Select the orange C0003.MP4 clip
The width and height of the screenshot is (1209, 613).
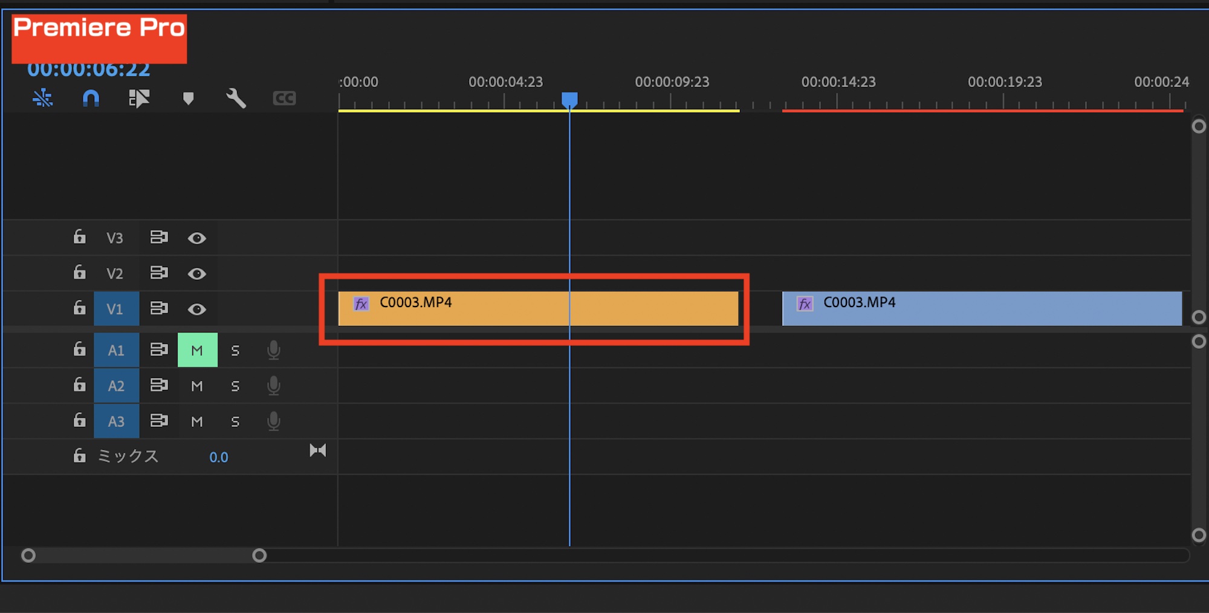(x=539, y=309)
